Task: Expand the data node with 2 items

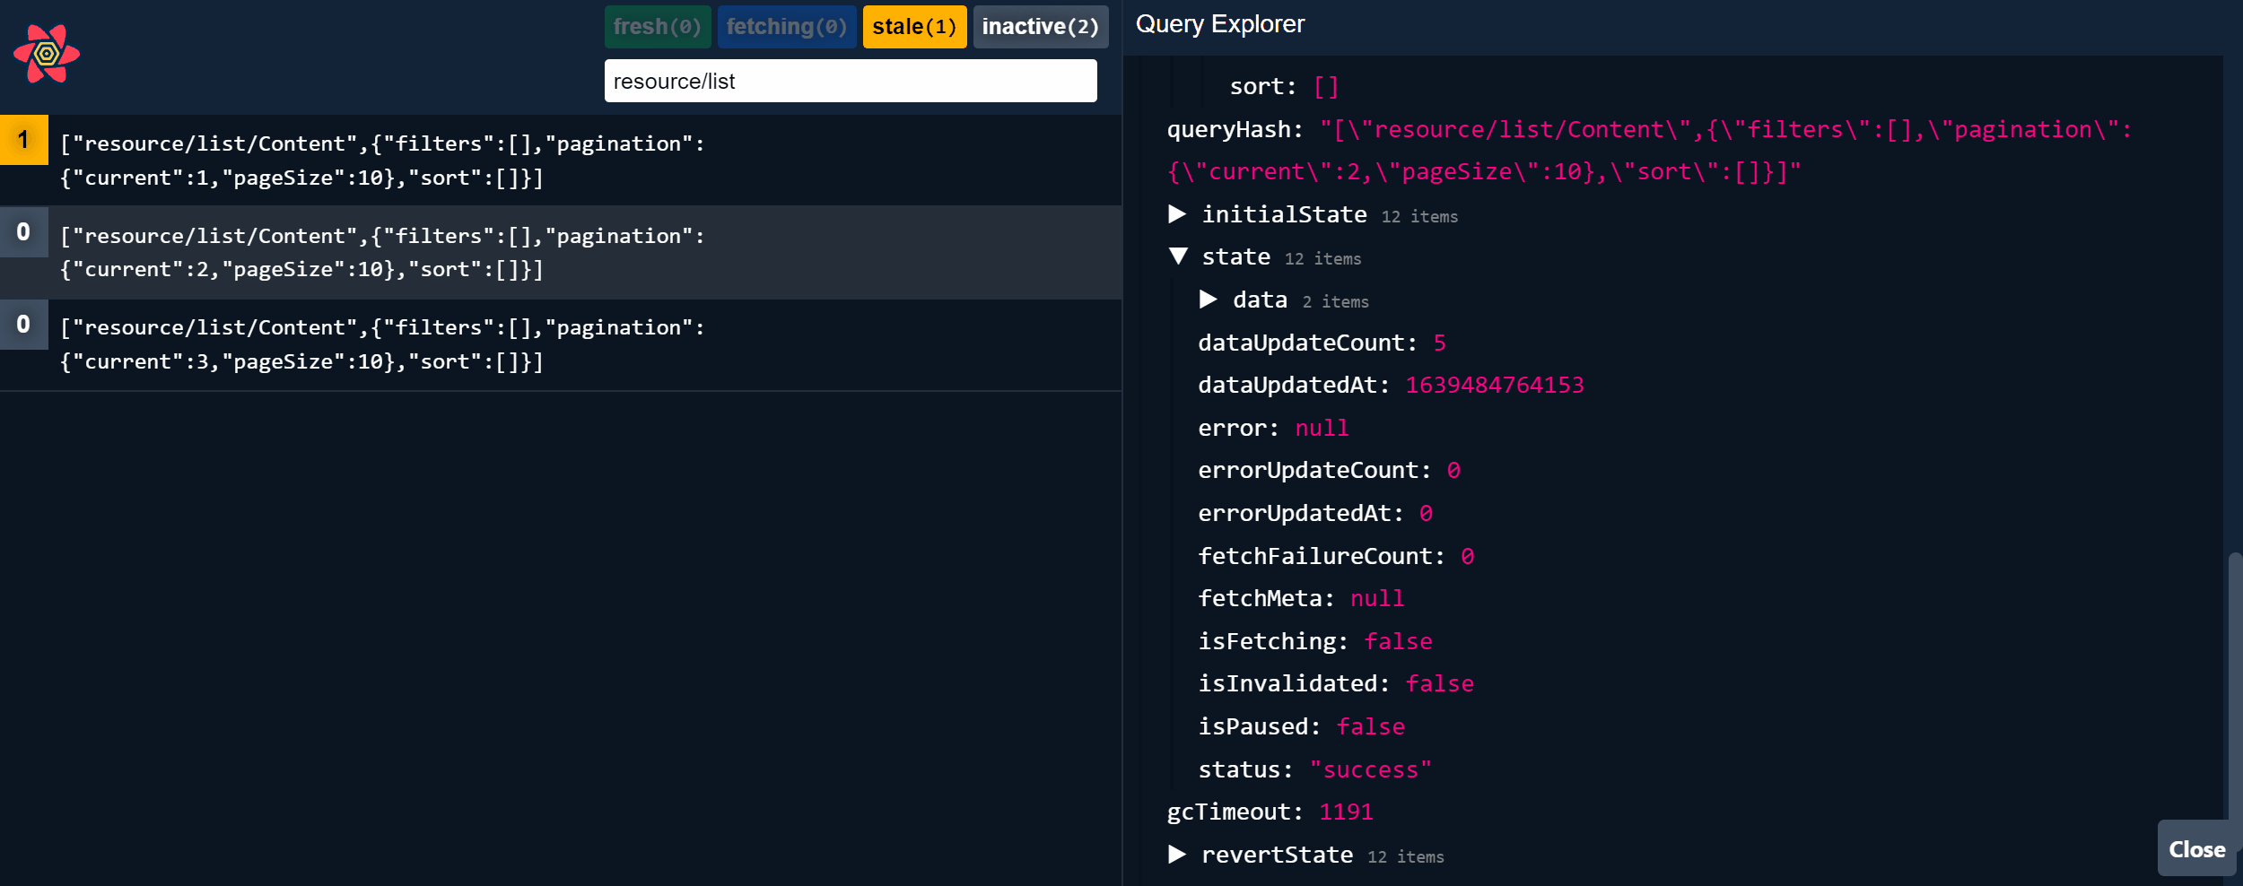Action: 1209,300
